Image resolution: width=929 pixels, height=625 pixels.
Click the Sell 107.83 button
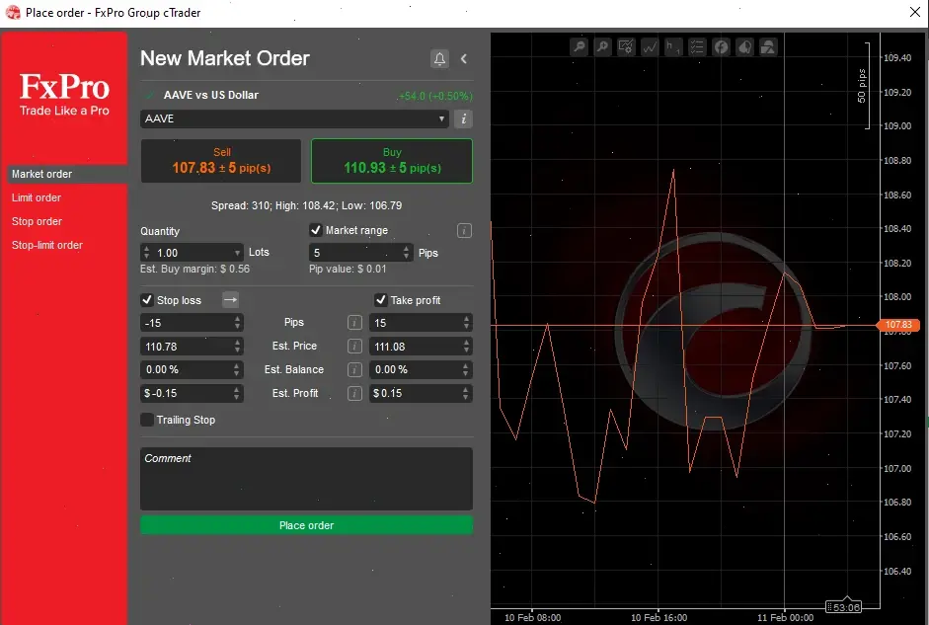click(220, 160)
